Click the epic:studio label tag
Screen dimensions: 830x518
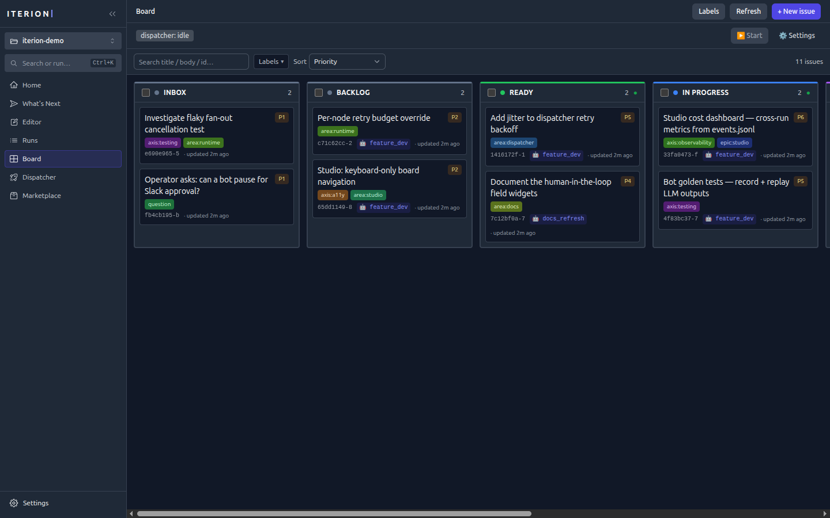pyautogui.click(x=734, y=143)
